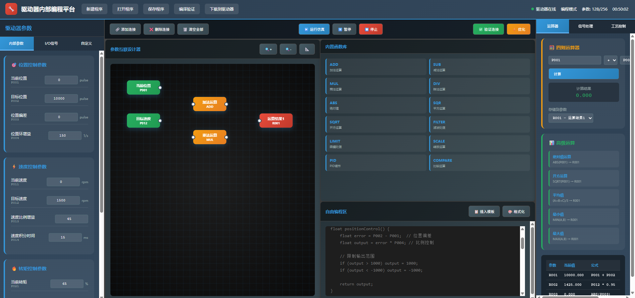Click the 验证连接 checkmark button

[488, 29]
